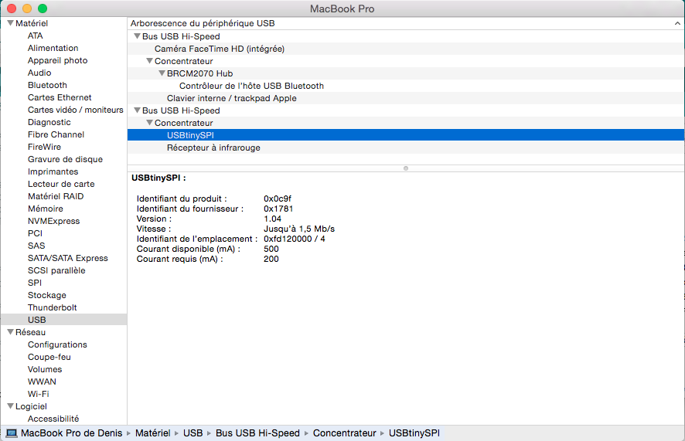This screenshot has height=441, width=685.
Task: Select Gravure de disque in sidebar
Action: point(65,159)
